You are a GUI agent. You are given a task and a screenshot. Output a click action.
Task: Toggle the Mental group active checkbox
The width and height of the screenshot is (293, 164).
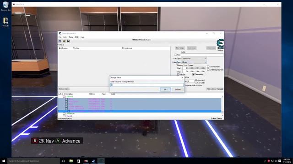(64, 116)
